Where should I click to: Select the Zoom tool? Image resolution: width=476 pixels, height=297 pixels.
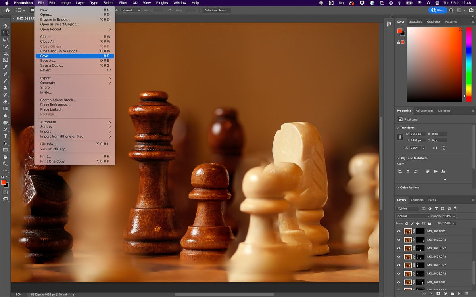pyautogui.click(x=5, y=163)
